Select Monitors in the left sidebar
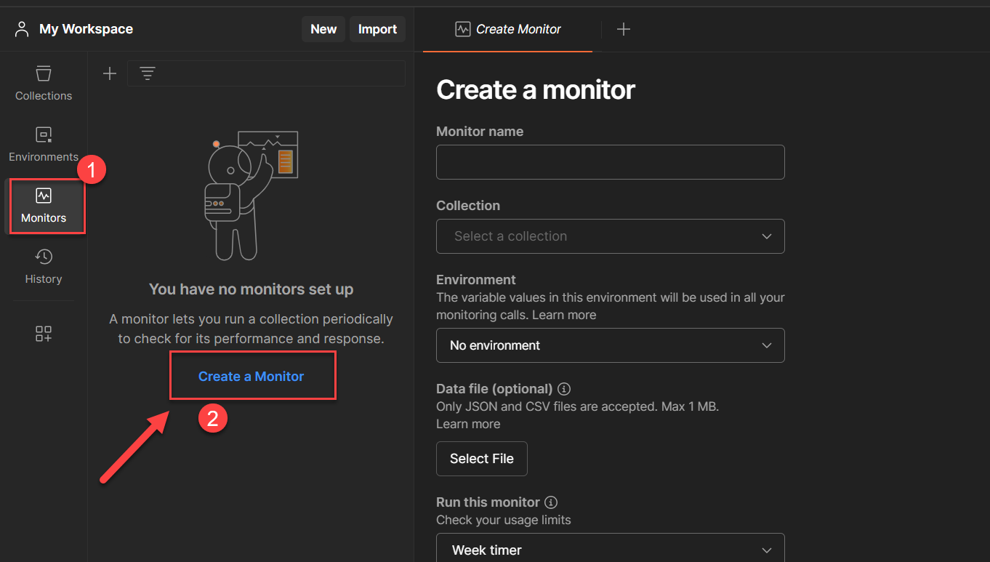 pos(43,206)
